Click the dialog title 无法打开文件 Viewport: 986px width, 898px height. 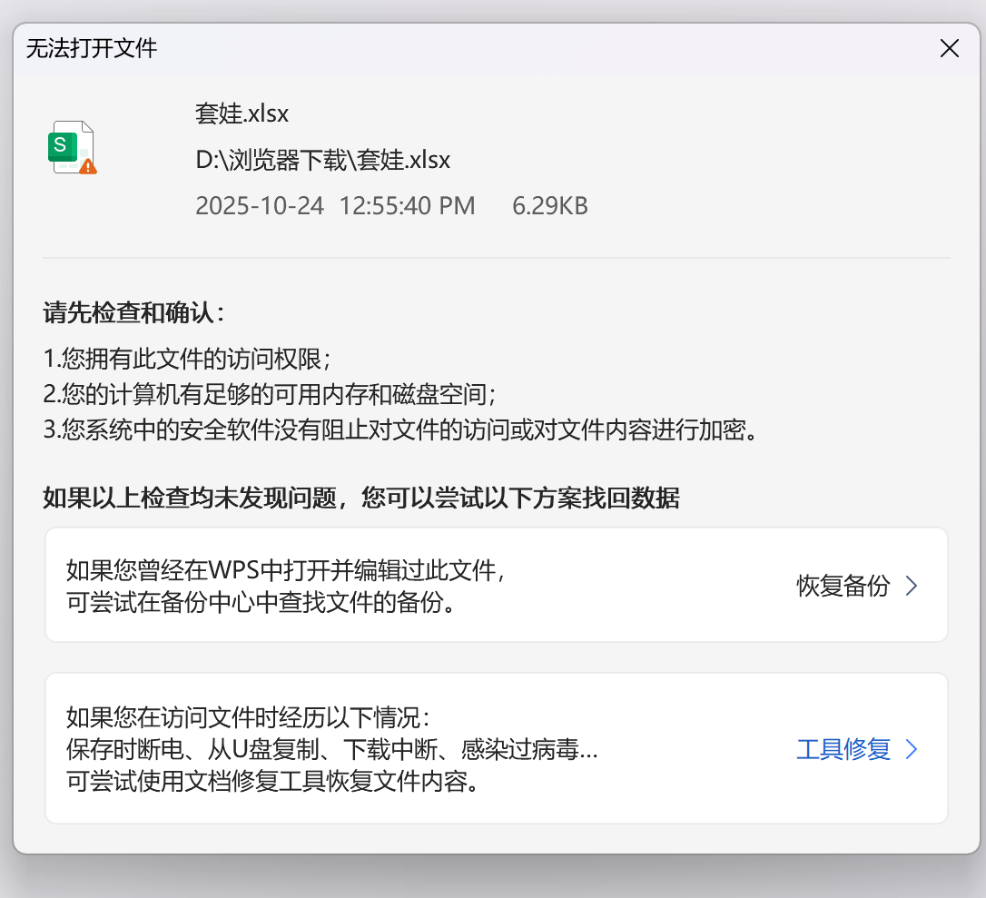[91, 48]
